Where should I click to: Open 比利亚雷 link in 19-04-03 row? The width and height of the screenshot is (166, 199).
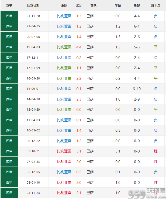tap(64, 47)
